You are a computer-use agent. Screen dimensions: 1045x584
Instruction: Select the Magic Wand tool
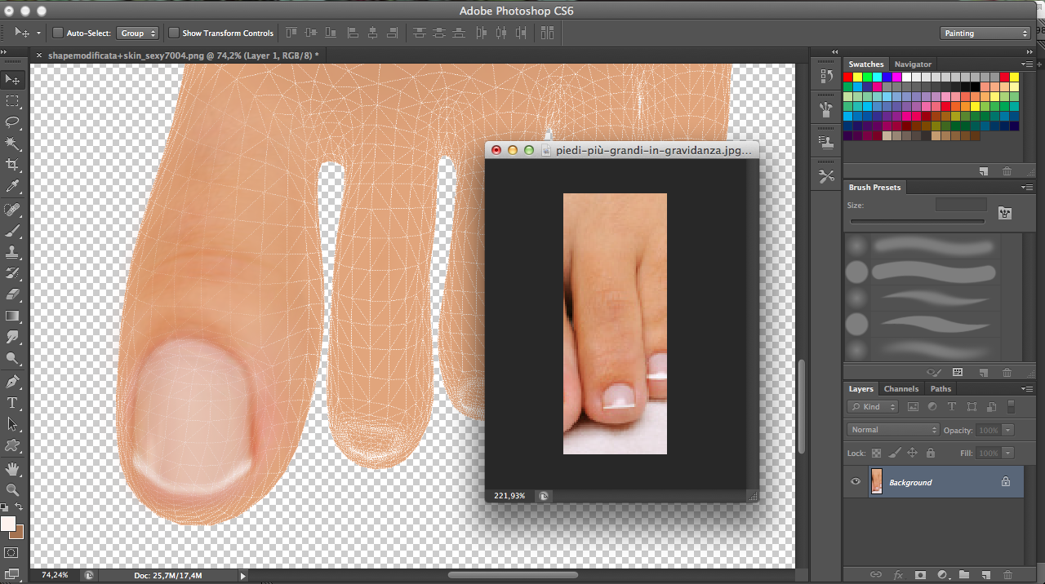(12, 144)
